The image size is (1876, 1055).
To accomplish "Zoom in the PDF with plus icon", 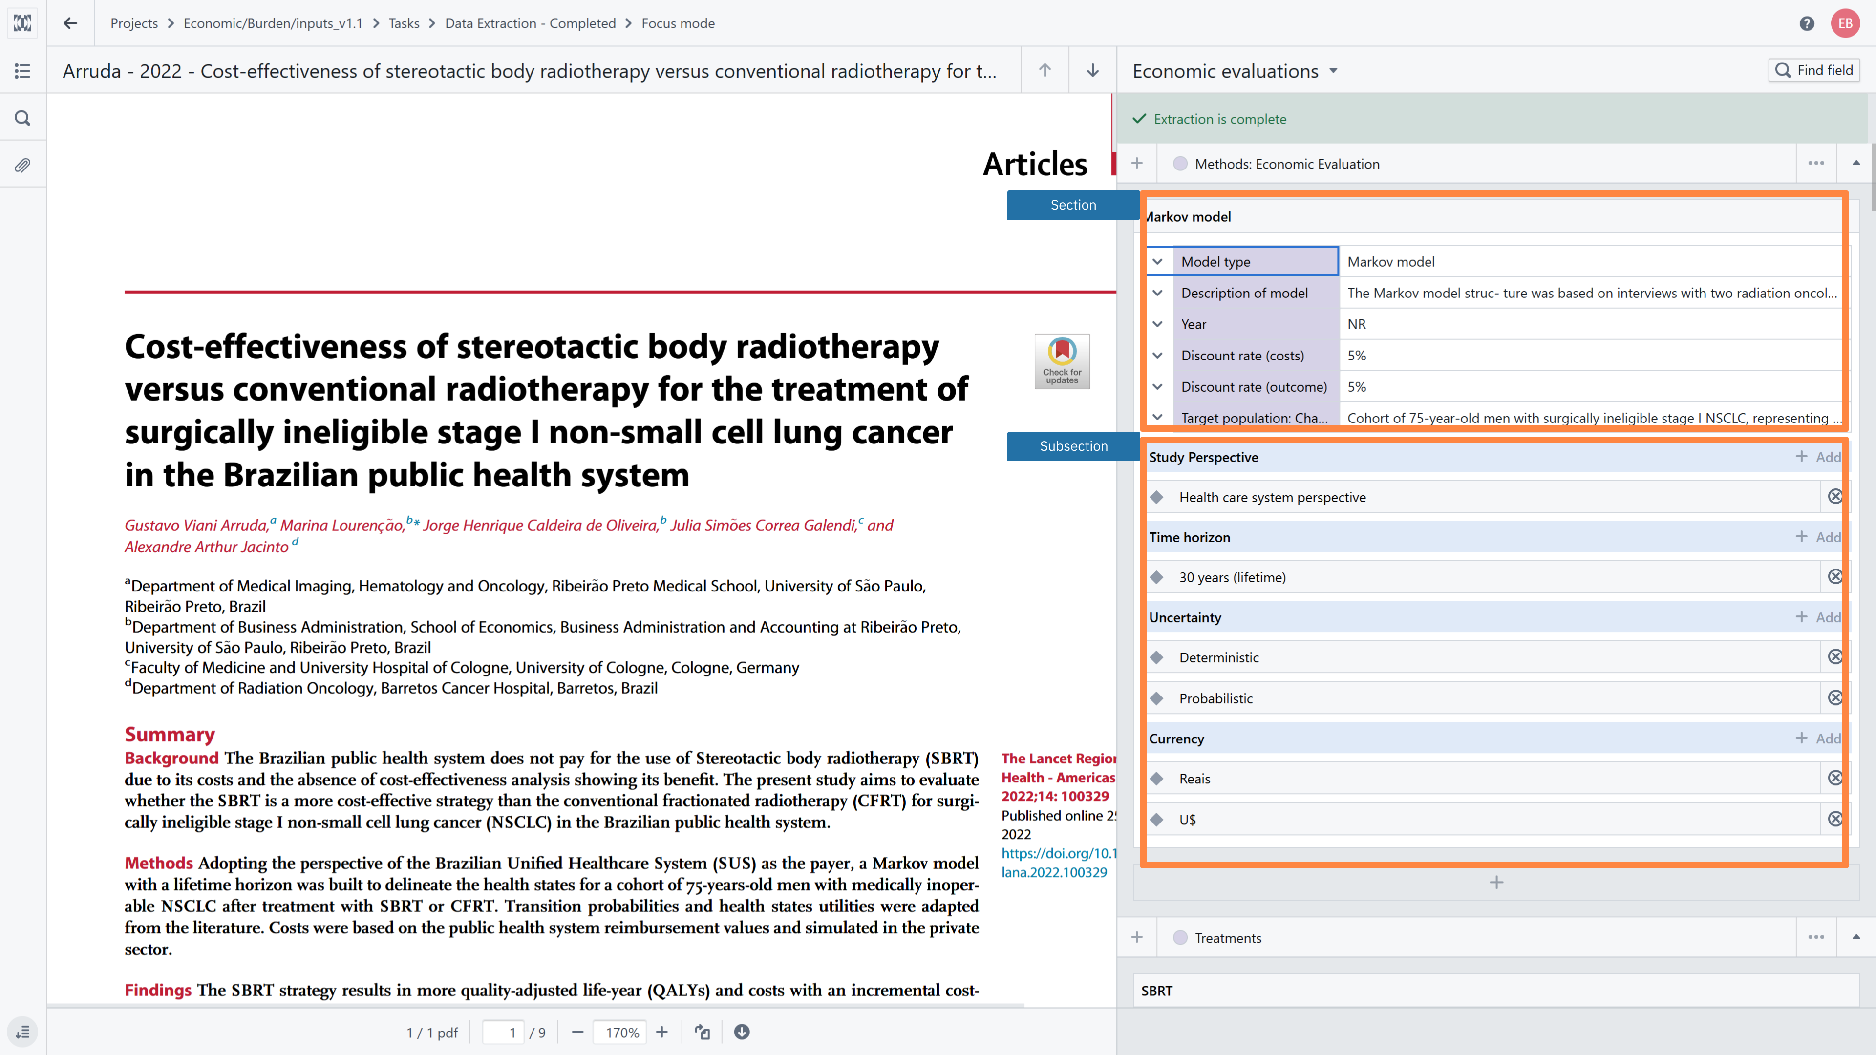I will tap(662, 1033).
